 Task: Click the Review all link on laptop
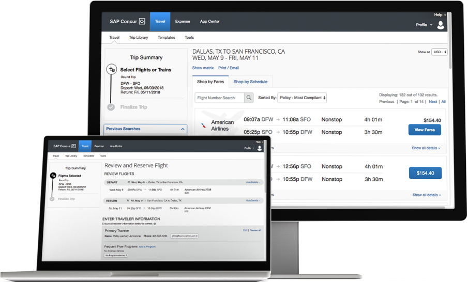point(255,230)
